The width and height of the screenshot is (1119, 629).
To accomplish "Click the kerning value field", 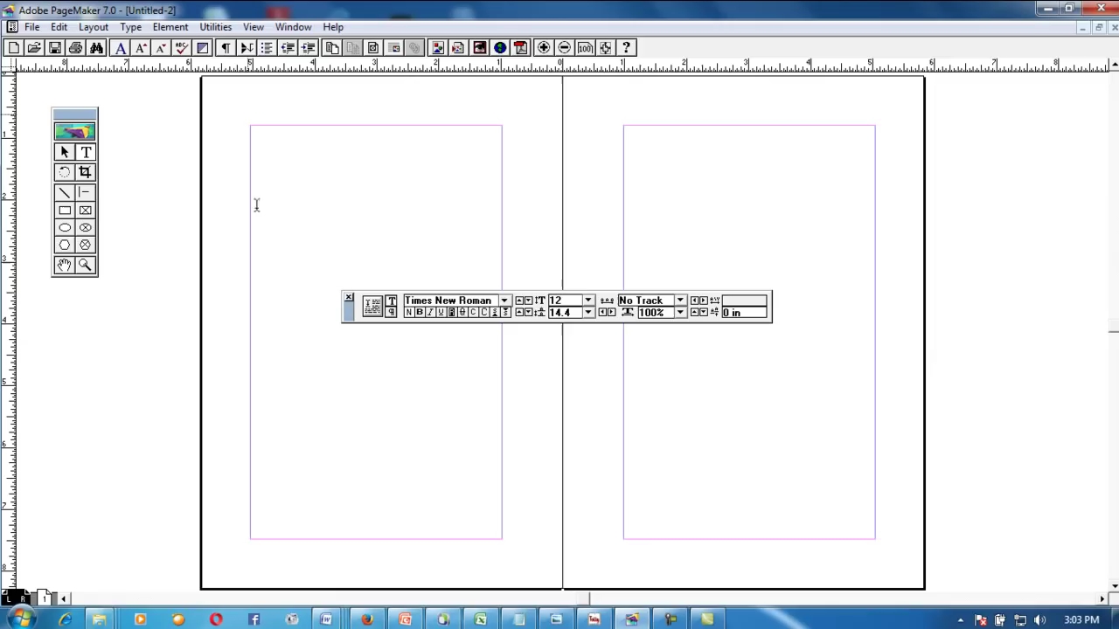I will 744,301.
